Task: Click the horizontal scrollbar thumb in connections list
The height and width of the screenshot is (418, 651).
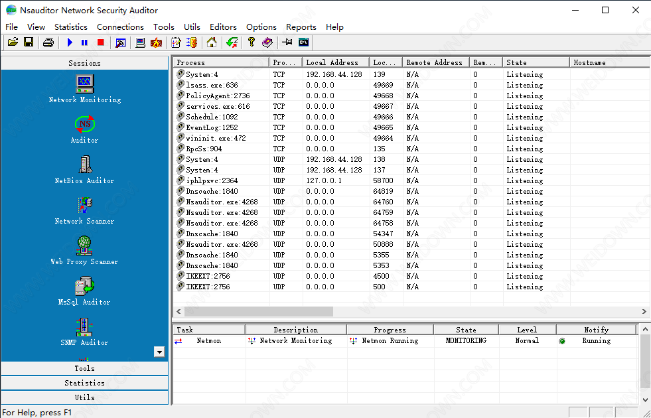Action: click(258, 311)
